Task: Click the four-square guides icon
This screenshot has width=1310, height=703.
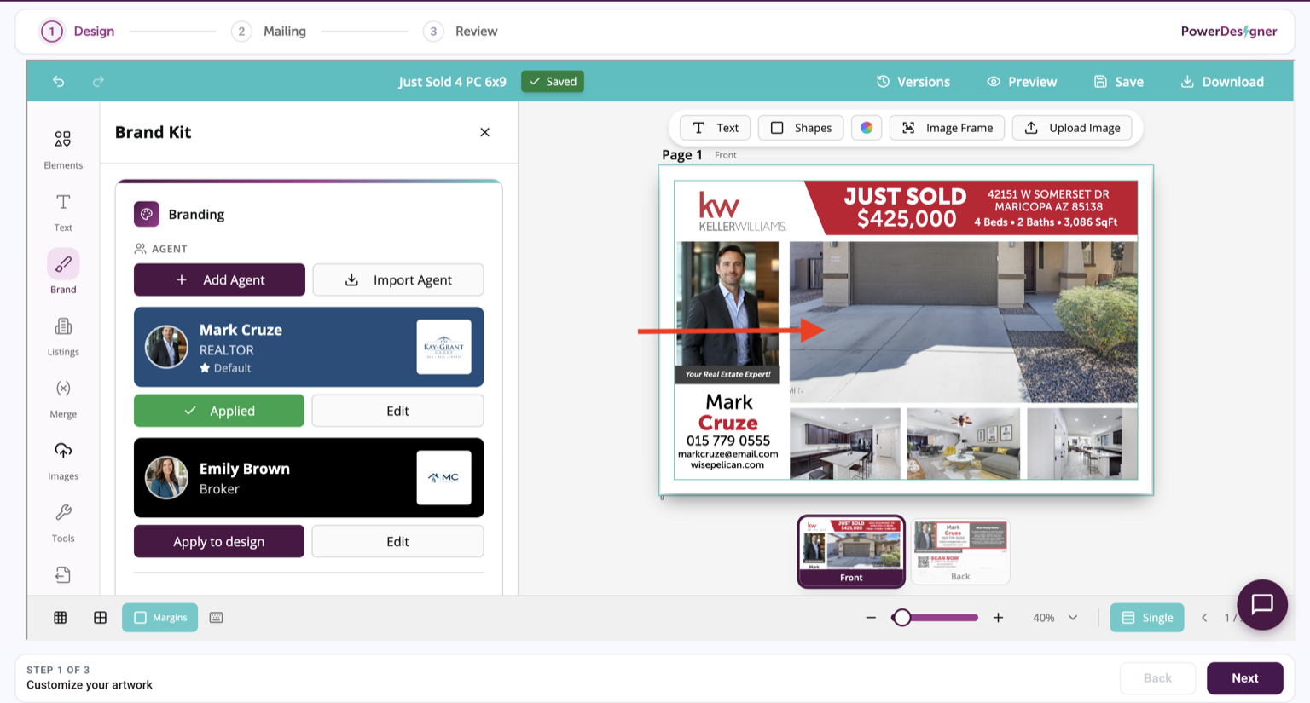Action: point(100,618)
